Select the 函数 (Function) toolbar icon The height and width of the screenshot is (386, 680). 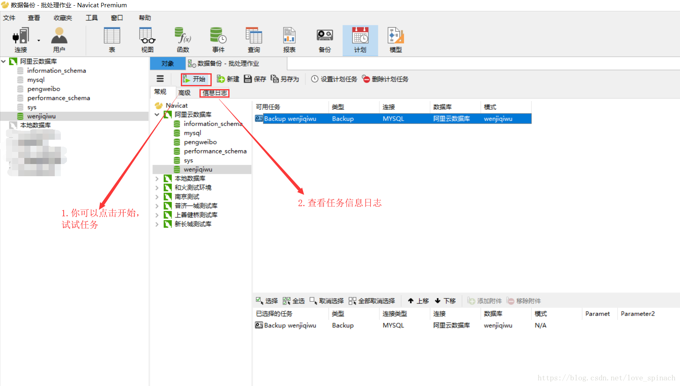(183, 40)
